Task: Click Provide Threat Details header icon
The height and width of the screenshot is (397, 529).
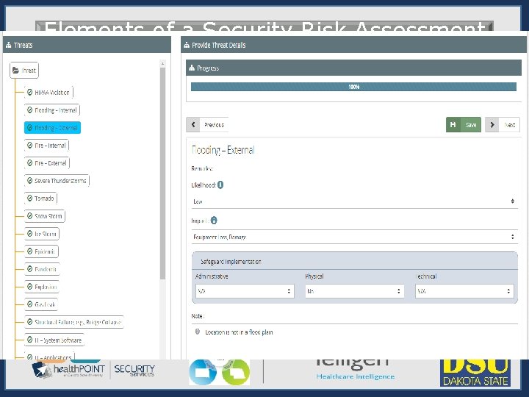Action: pyautogui.click(x=187, y=45)
